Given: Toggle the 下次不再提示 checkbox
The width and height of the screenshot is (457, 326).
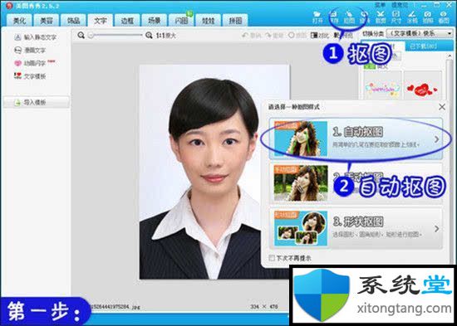Looking at the screenshot, I should [272, 258].
